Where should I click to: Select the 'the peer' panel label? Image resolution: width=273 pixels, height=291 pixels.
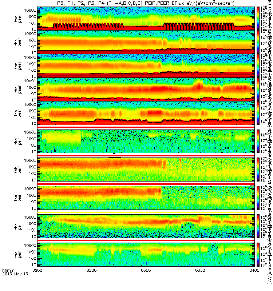[18, 113]
